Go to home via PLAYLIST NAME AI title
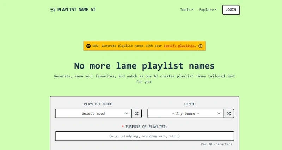This screenshot has width=282, height=150. [x=76, y=10]
